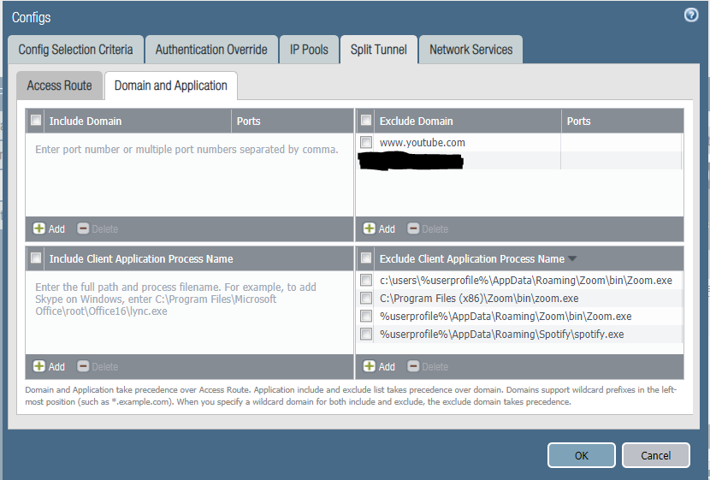Click the Ports header in Exclude Domain table
Screen dimensions: 710x480
tap(622, 121)
